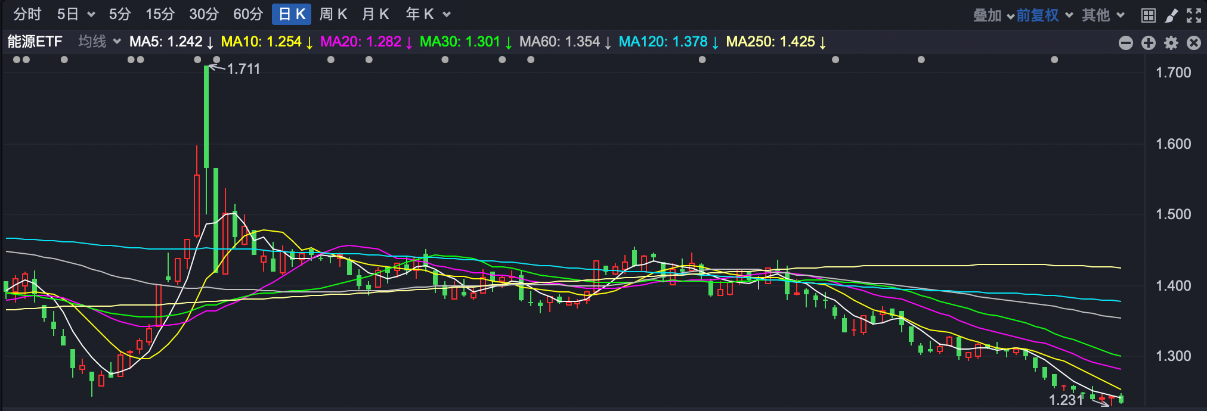Select the paintbrush drawing tool

(1171, 15)
